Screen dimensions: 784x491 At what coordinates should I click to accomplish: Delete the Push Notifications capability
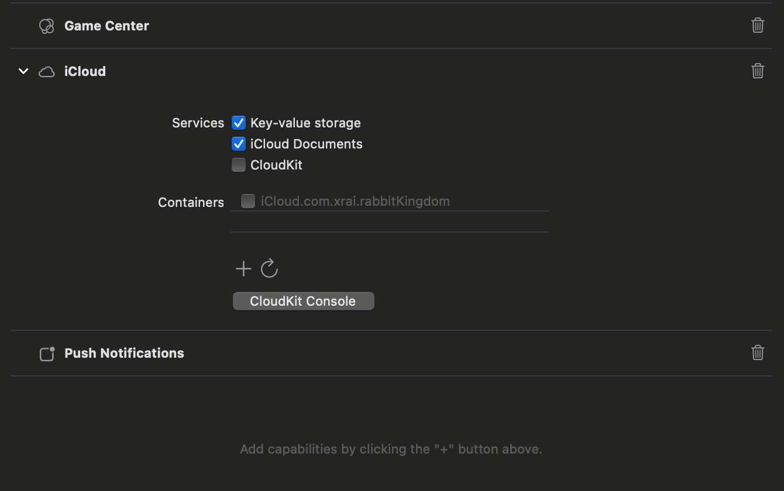tap(758, 352)
